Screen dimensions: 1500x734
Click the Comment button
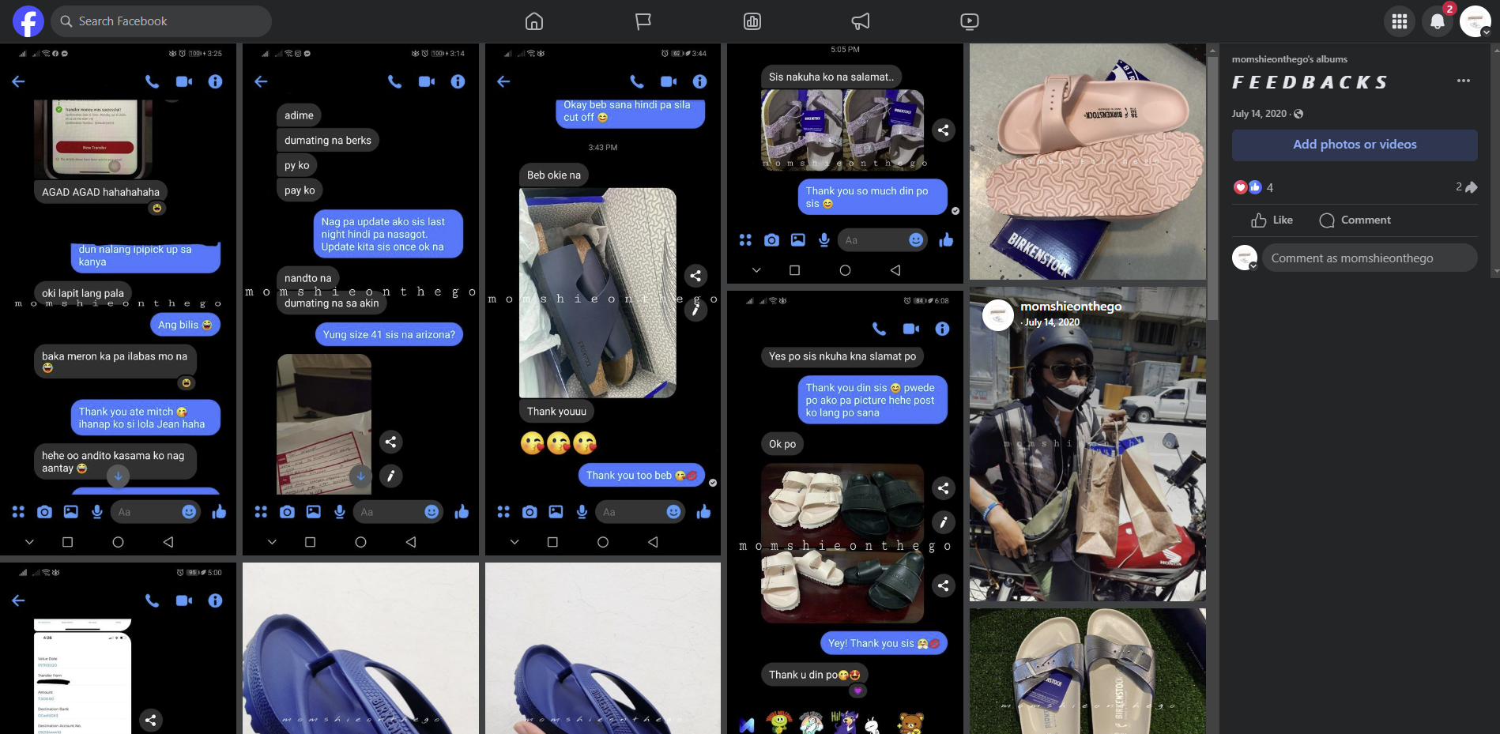[x=1355, y=220]
